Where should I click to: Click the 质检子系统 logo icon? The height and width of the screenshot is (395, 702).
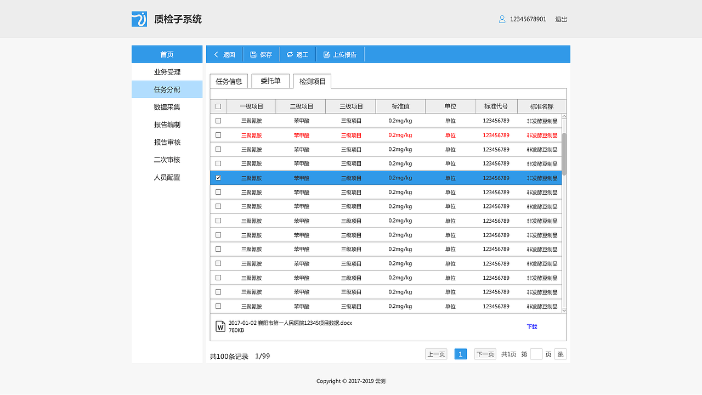tap(139, 19)
